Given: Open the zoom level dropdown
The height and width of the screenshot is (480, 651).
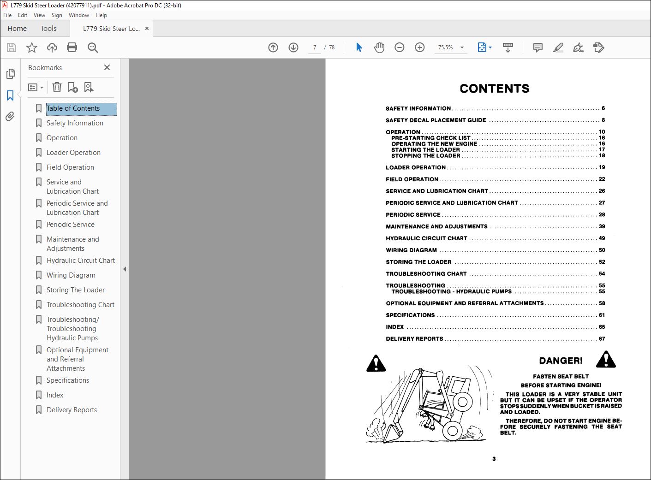Looking at the screenshot, I should [462, 47].
